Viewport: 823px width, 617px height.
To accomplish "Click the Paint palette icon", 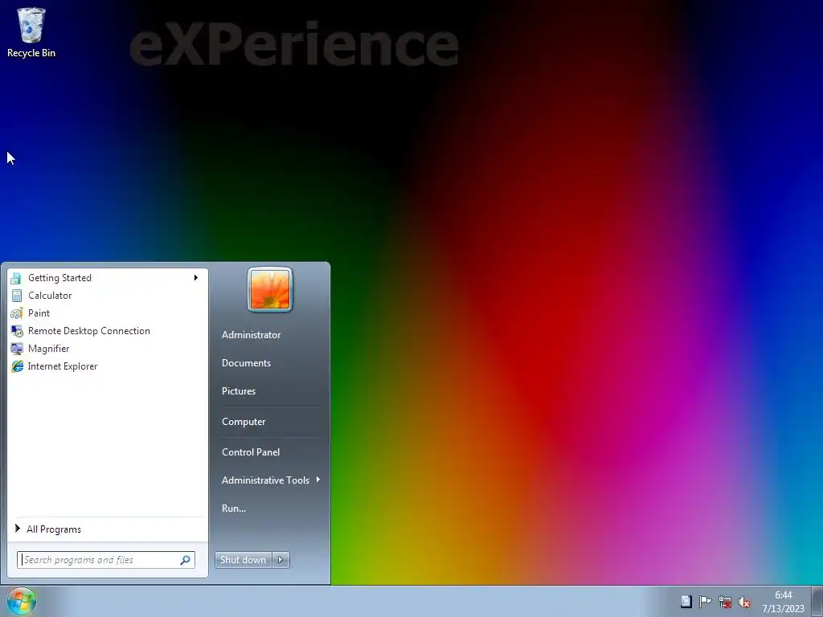I will pos(17,313).
